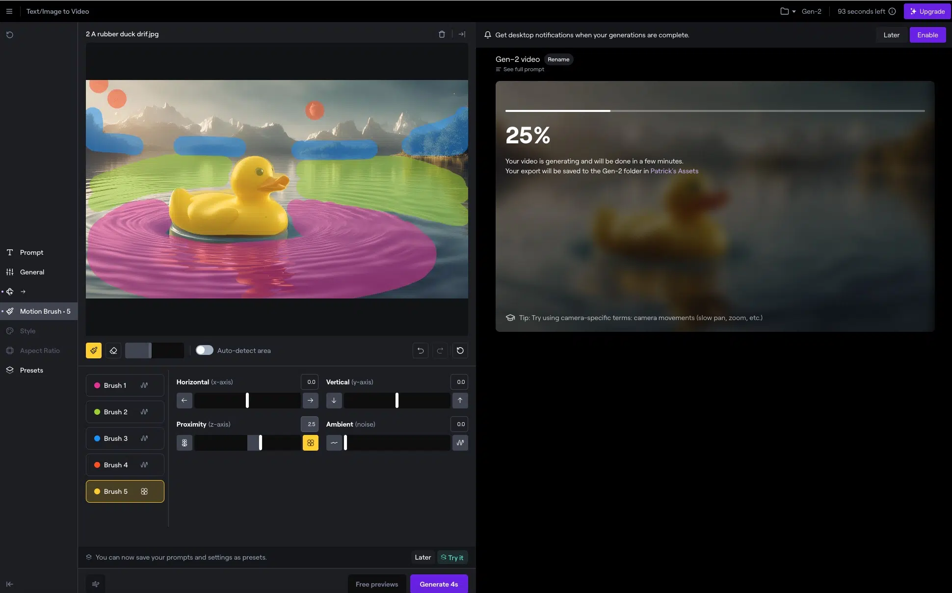Click the proximity closer icon in yellow
Viewport: 952px width, 593px height.
pyautogui.click(x=311, y=443)
